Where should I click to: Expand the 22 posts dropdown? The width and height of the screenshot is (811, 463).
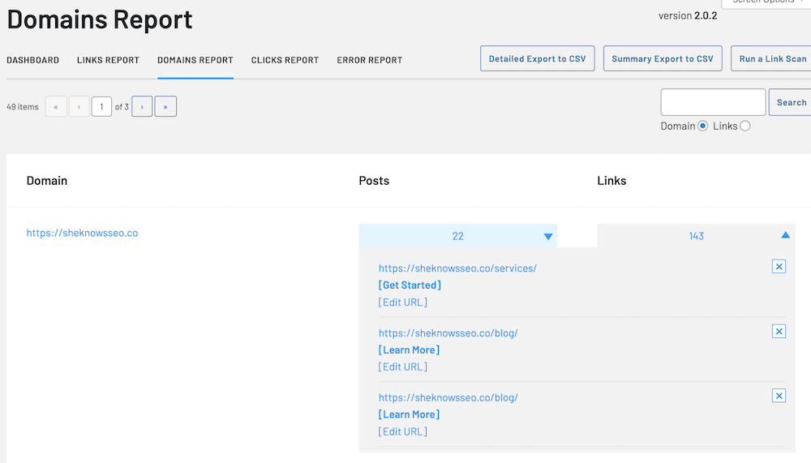coord(457,236)
